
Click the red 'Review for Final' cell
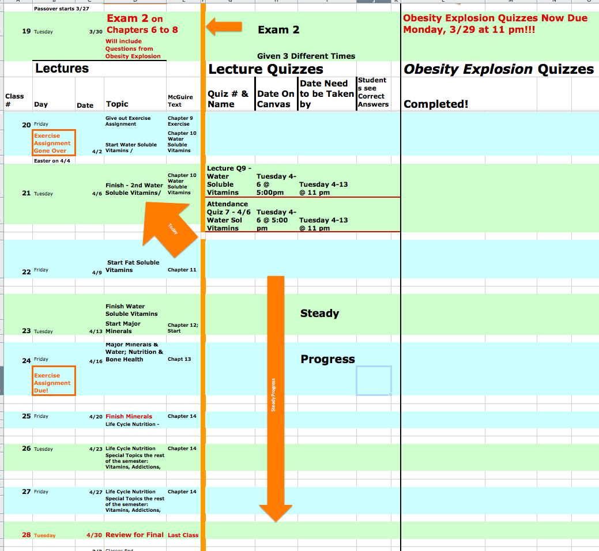[134, 535]
